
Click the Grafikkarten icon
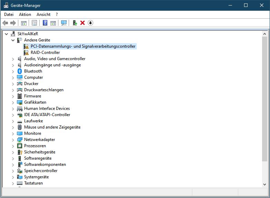tap(20, 102)
